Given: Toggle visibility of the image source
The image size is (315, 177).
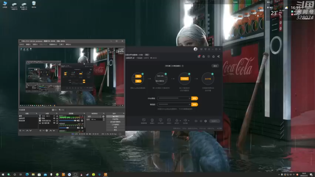Looking at the screenshot, I should click(x=54, y=118).
